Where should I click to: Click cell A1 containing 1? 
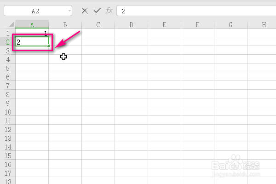point(32,33)
